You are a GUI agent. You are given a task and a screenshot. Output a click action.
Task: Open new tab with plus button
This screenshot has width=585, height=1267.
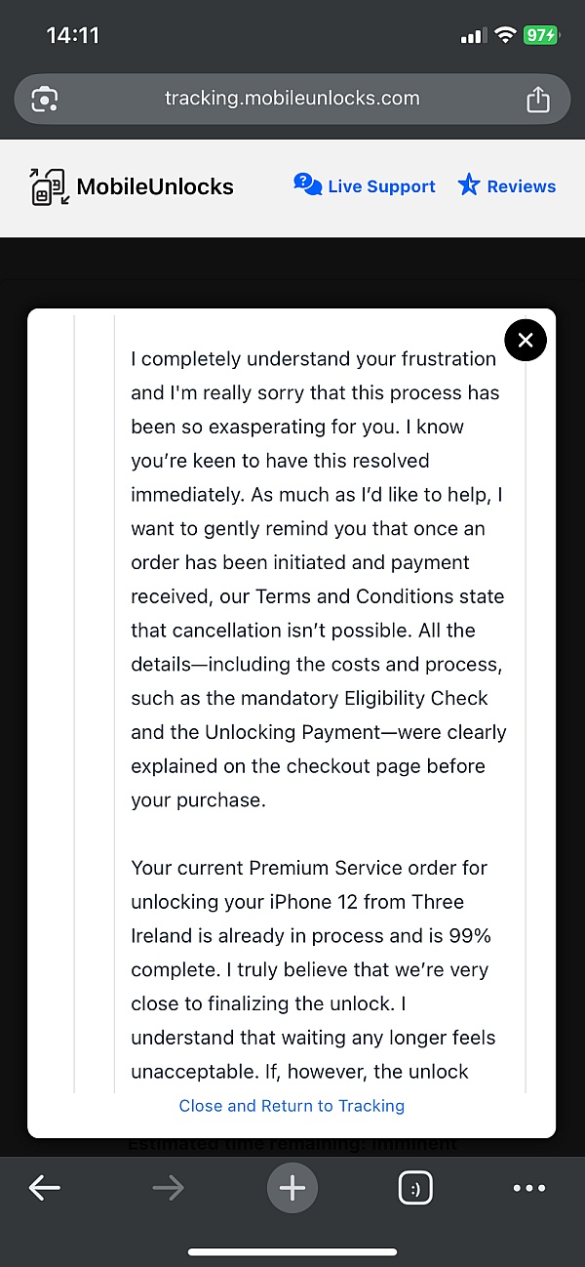click(x=292, y=1188)
